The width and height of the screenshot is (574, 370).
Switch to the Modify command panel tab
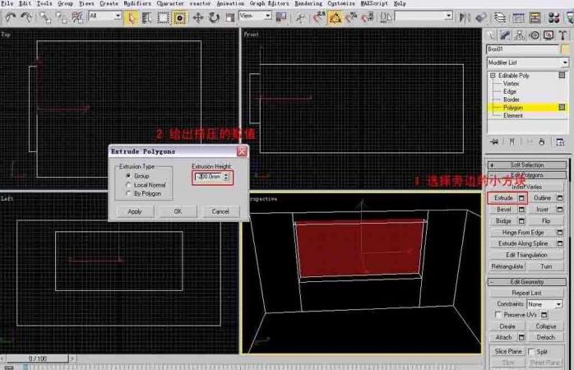[505, 35]
